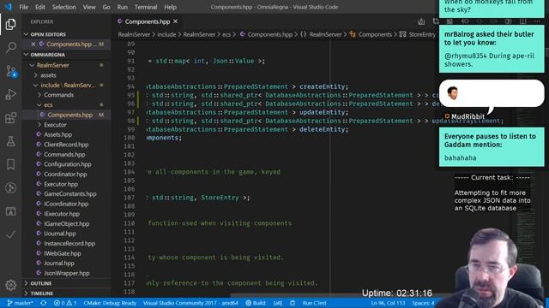Click Ln 96, Col 113 indicator
549x308 pixels.
(x=388, y=303)
